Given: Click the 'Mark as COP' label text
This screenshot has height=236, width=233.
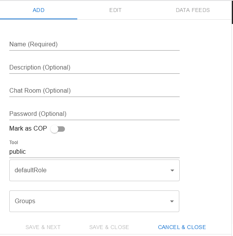Looking at the screenshot, I should click(x=28, y=129).
